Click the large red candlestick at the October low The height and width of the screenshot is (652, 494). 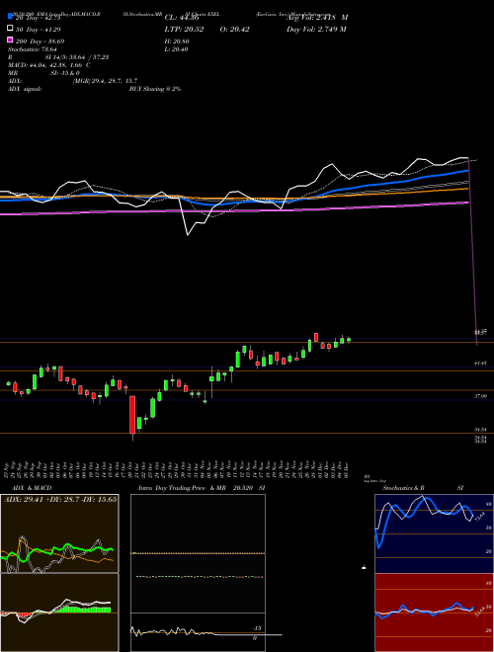click(x=132, y=415)
